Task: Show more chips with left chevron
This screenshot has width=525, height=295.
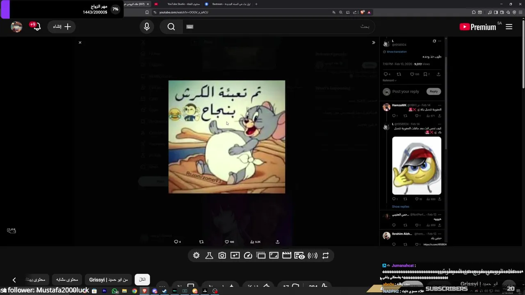Action: [14, 280]
